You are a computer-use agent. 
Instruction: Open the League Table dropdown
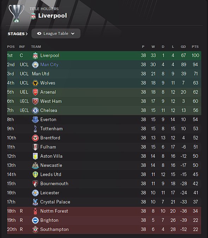56,33
